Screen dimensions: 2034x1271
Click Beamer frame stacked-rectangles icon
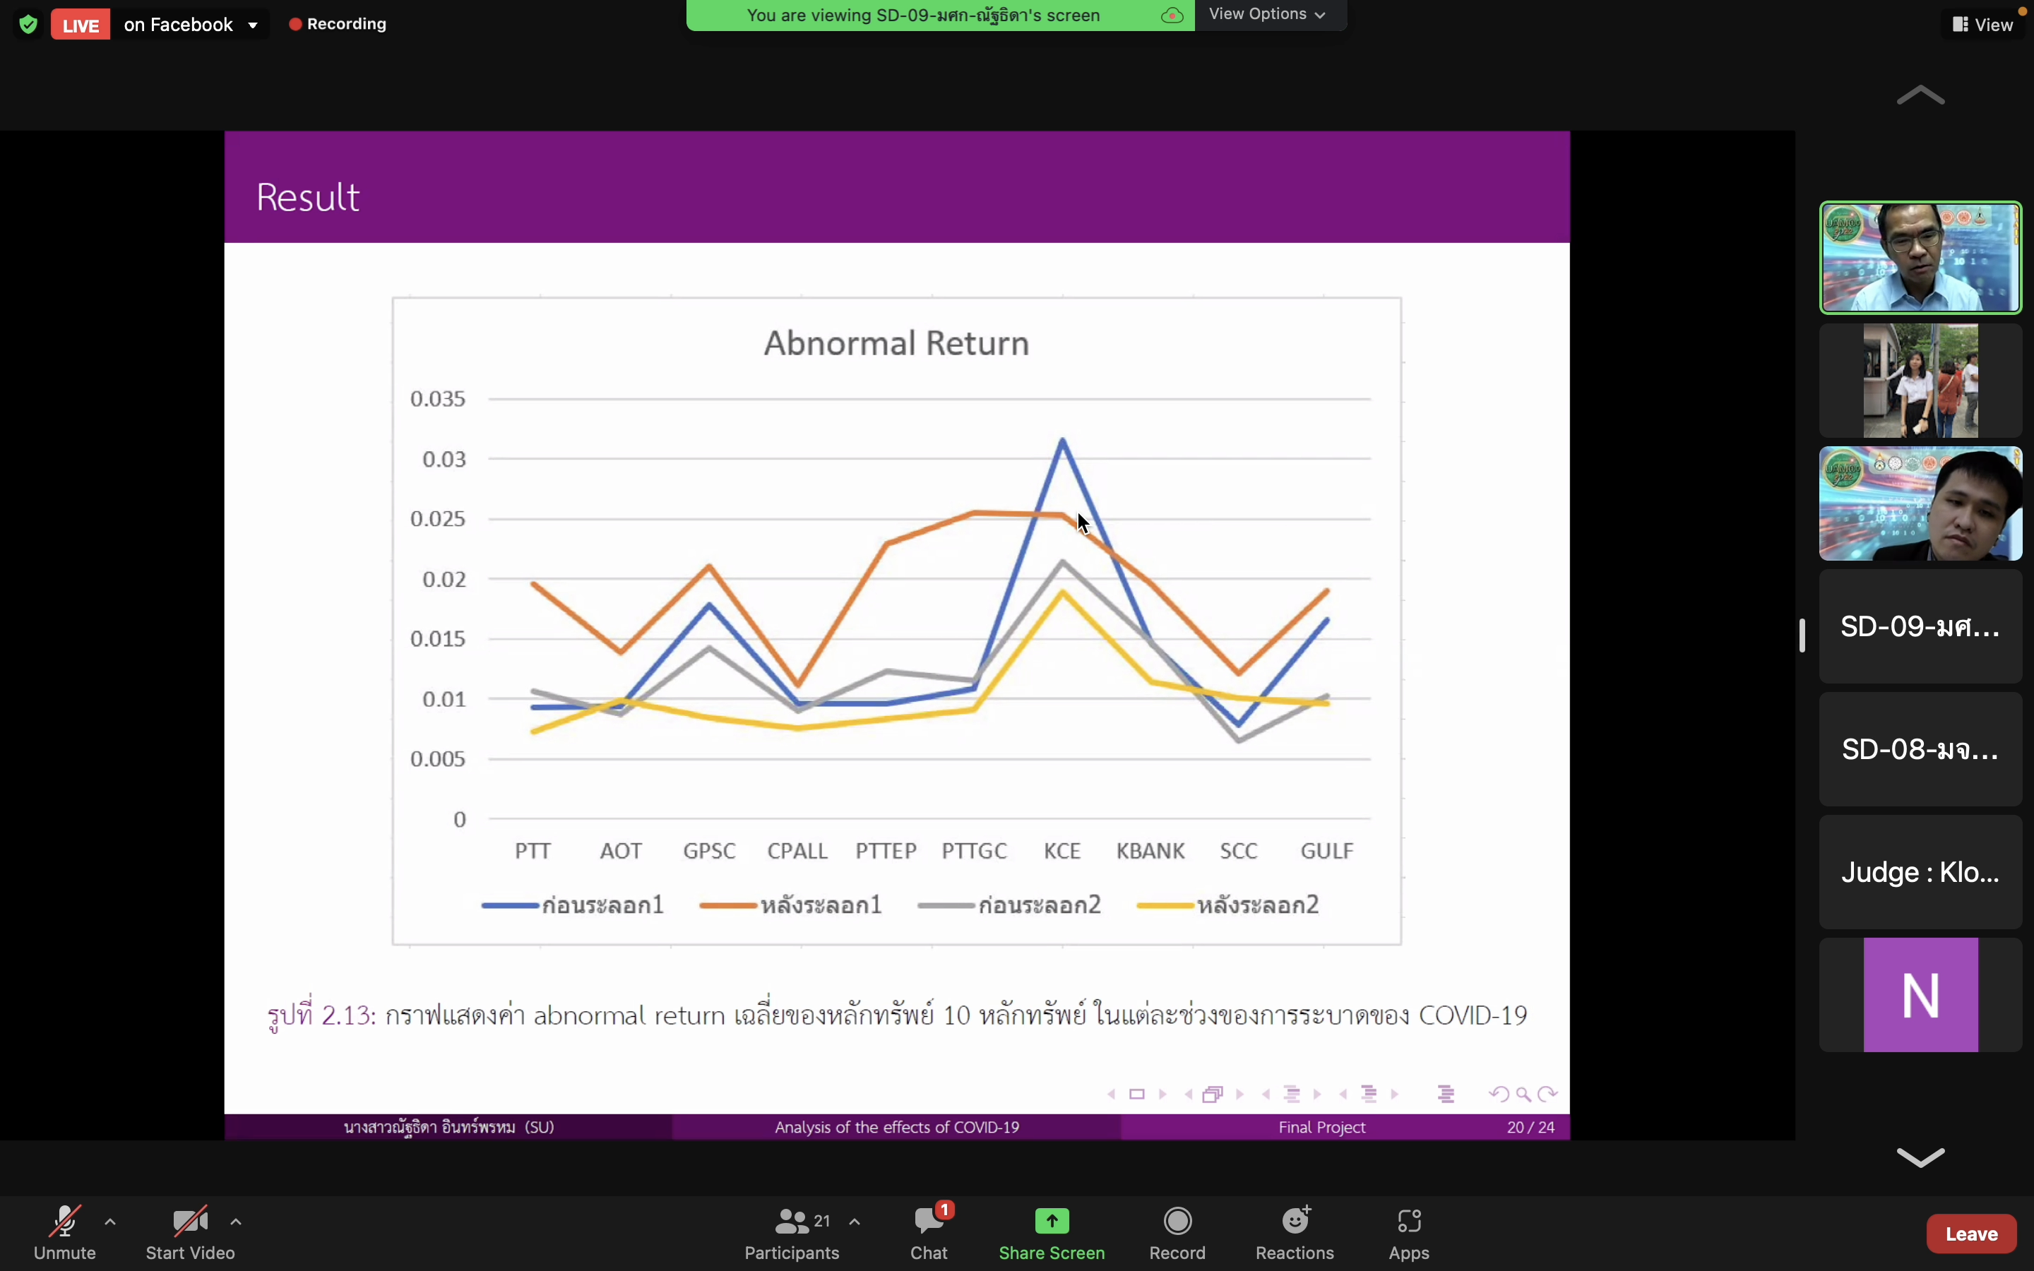tap(1213, 1094)
